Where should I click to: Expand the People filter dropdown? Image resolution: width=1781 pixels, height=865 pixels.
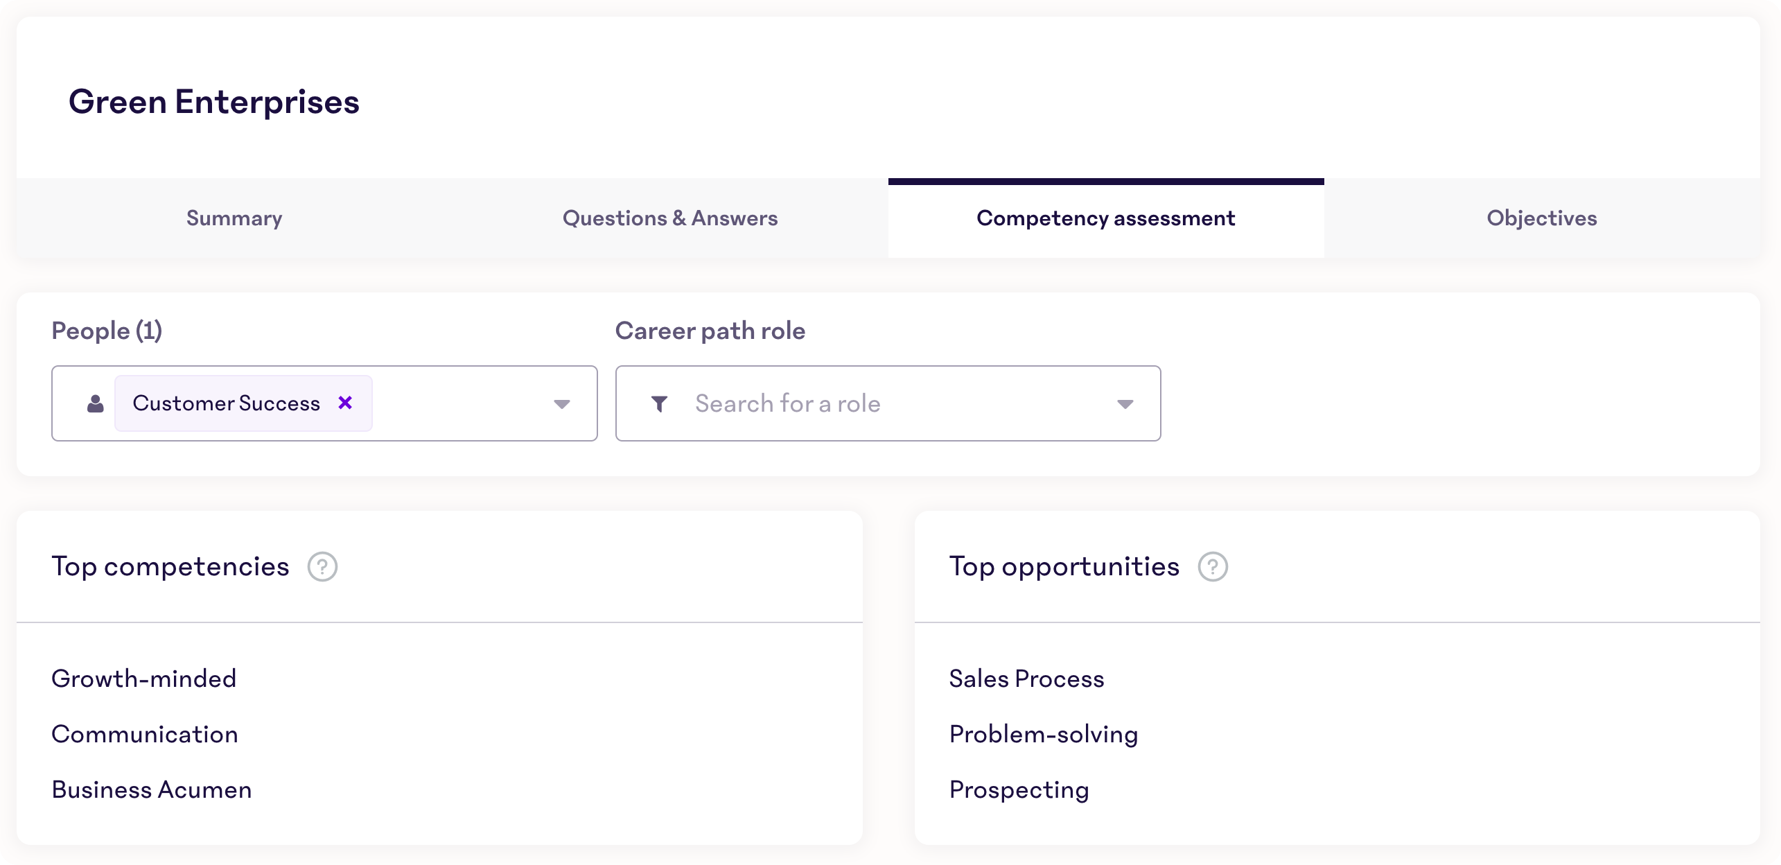coord(561,403)
